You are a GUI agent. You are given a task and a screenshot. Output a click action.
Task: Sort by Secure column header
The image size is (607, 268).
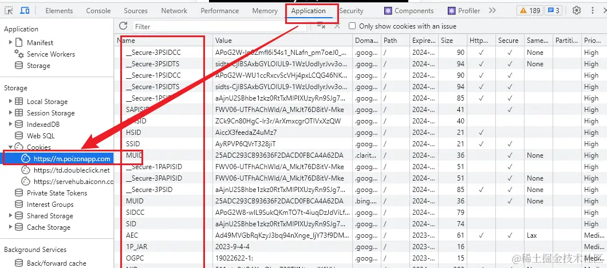click(x=510, y=40)
